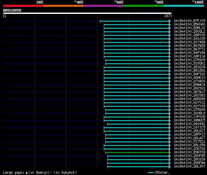Open hit UniRef100_Q36718
This screenshot has height=175, width=207.
(190, 149)
